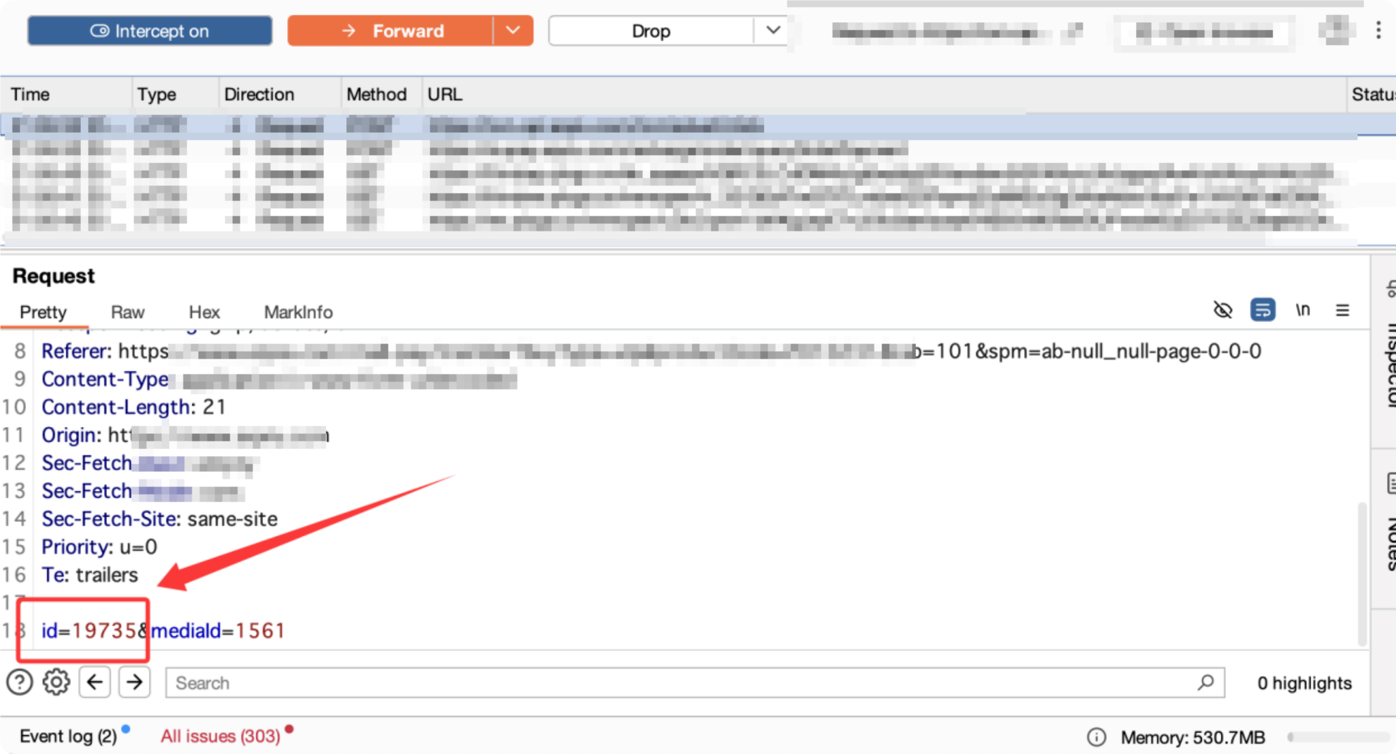Screen dimensions: 1396x754
Task: Open the MarkInfo tab
Action: [298, 312]
